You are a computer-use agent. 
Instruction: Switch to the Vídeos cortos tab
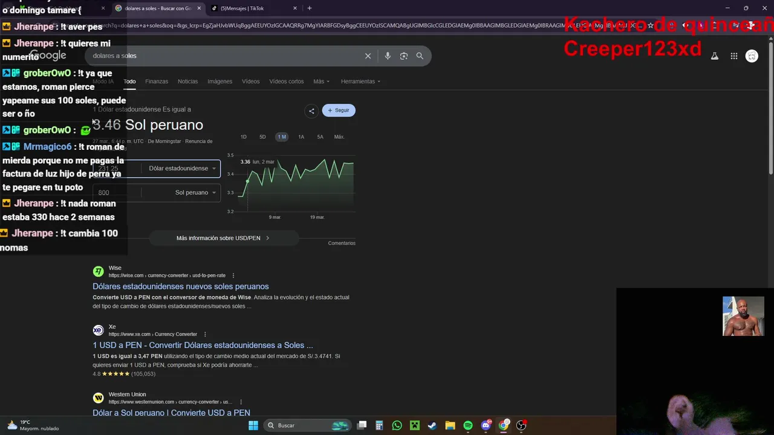coord(287,82)
